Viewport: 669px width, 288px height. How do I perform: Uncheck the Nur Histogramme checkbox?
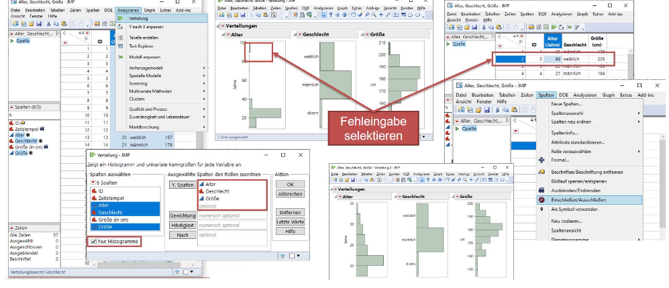(x=93, y=240)
